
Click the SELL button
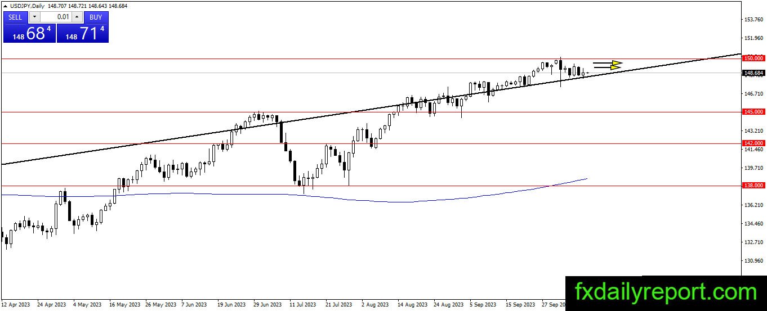click(x=15, y=17)
